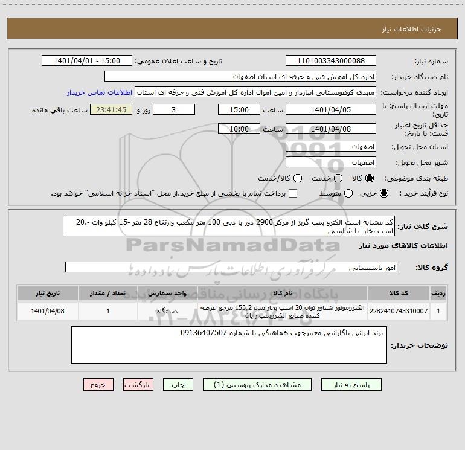The width and height of the screenshot is (465, 450).
Task: Select item code 2282410743310007 in table
Action: [399, 311]
